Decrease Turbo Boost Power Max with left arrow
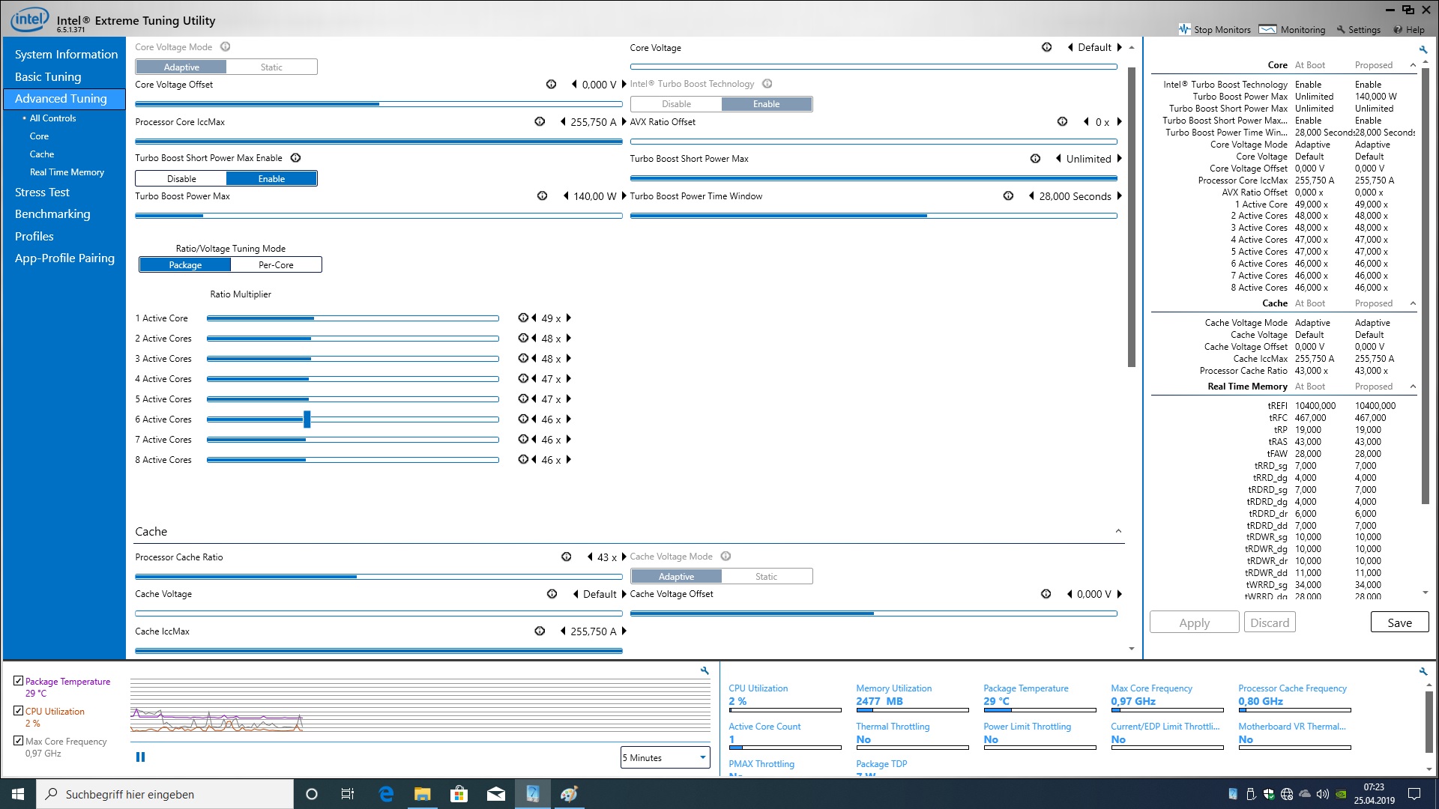This screenshot has width=1439, height=809. (566, 196)
